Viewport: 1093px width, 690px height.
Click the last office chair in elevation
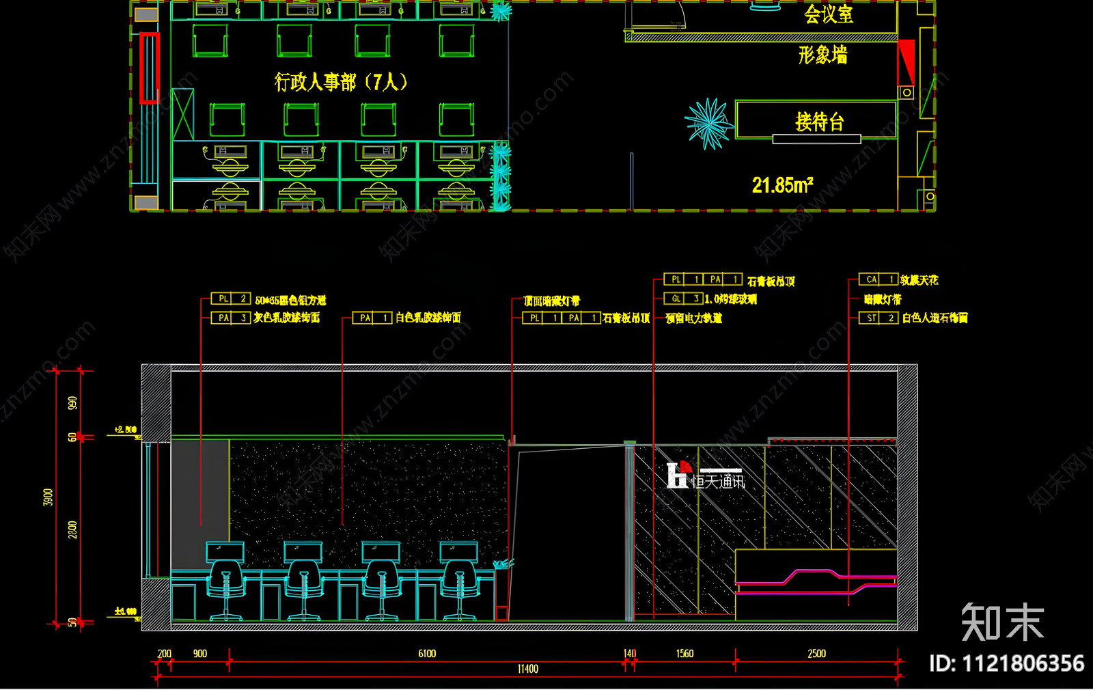coord(460,590)
